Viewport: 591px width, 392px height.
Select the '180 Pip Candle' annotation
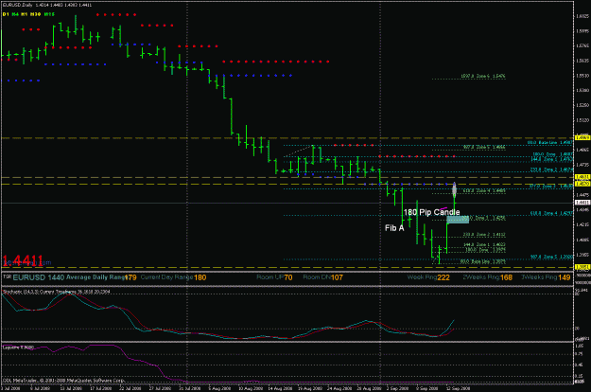(x=431, y=212)
